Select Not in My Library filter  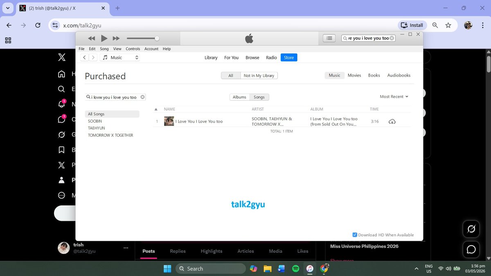pos(259,76)
